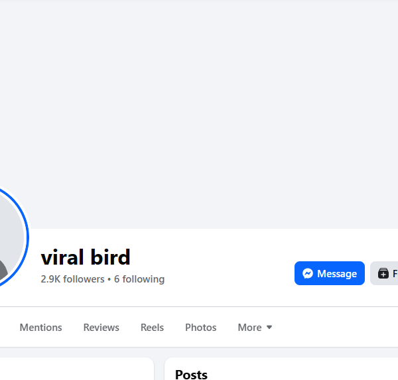
Task: Click the Posts section heading
Action: point(192,375)
